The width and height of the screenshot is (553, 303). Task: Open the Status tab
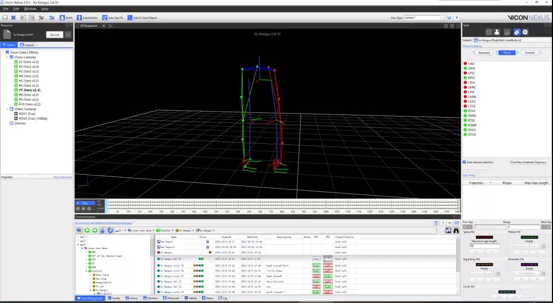208,298
